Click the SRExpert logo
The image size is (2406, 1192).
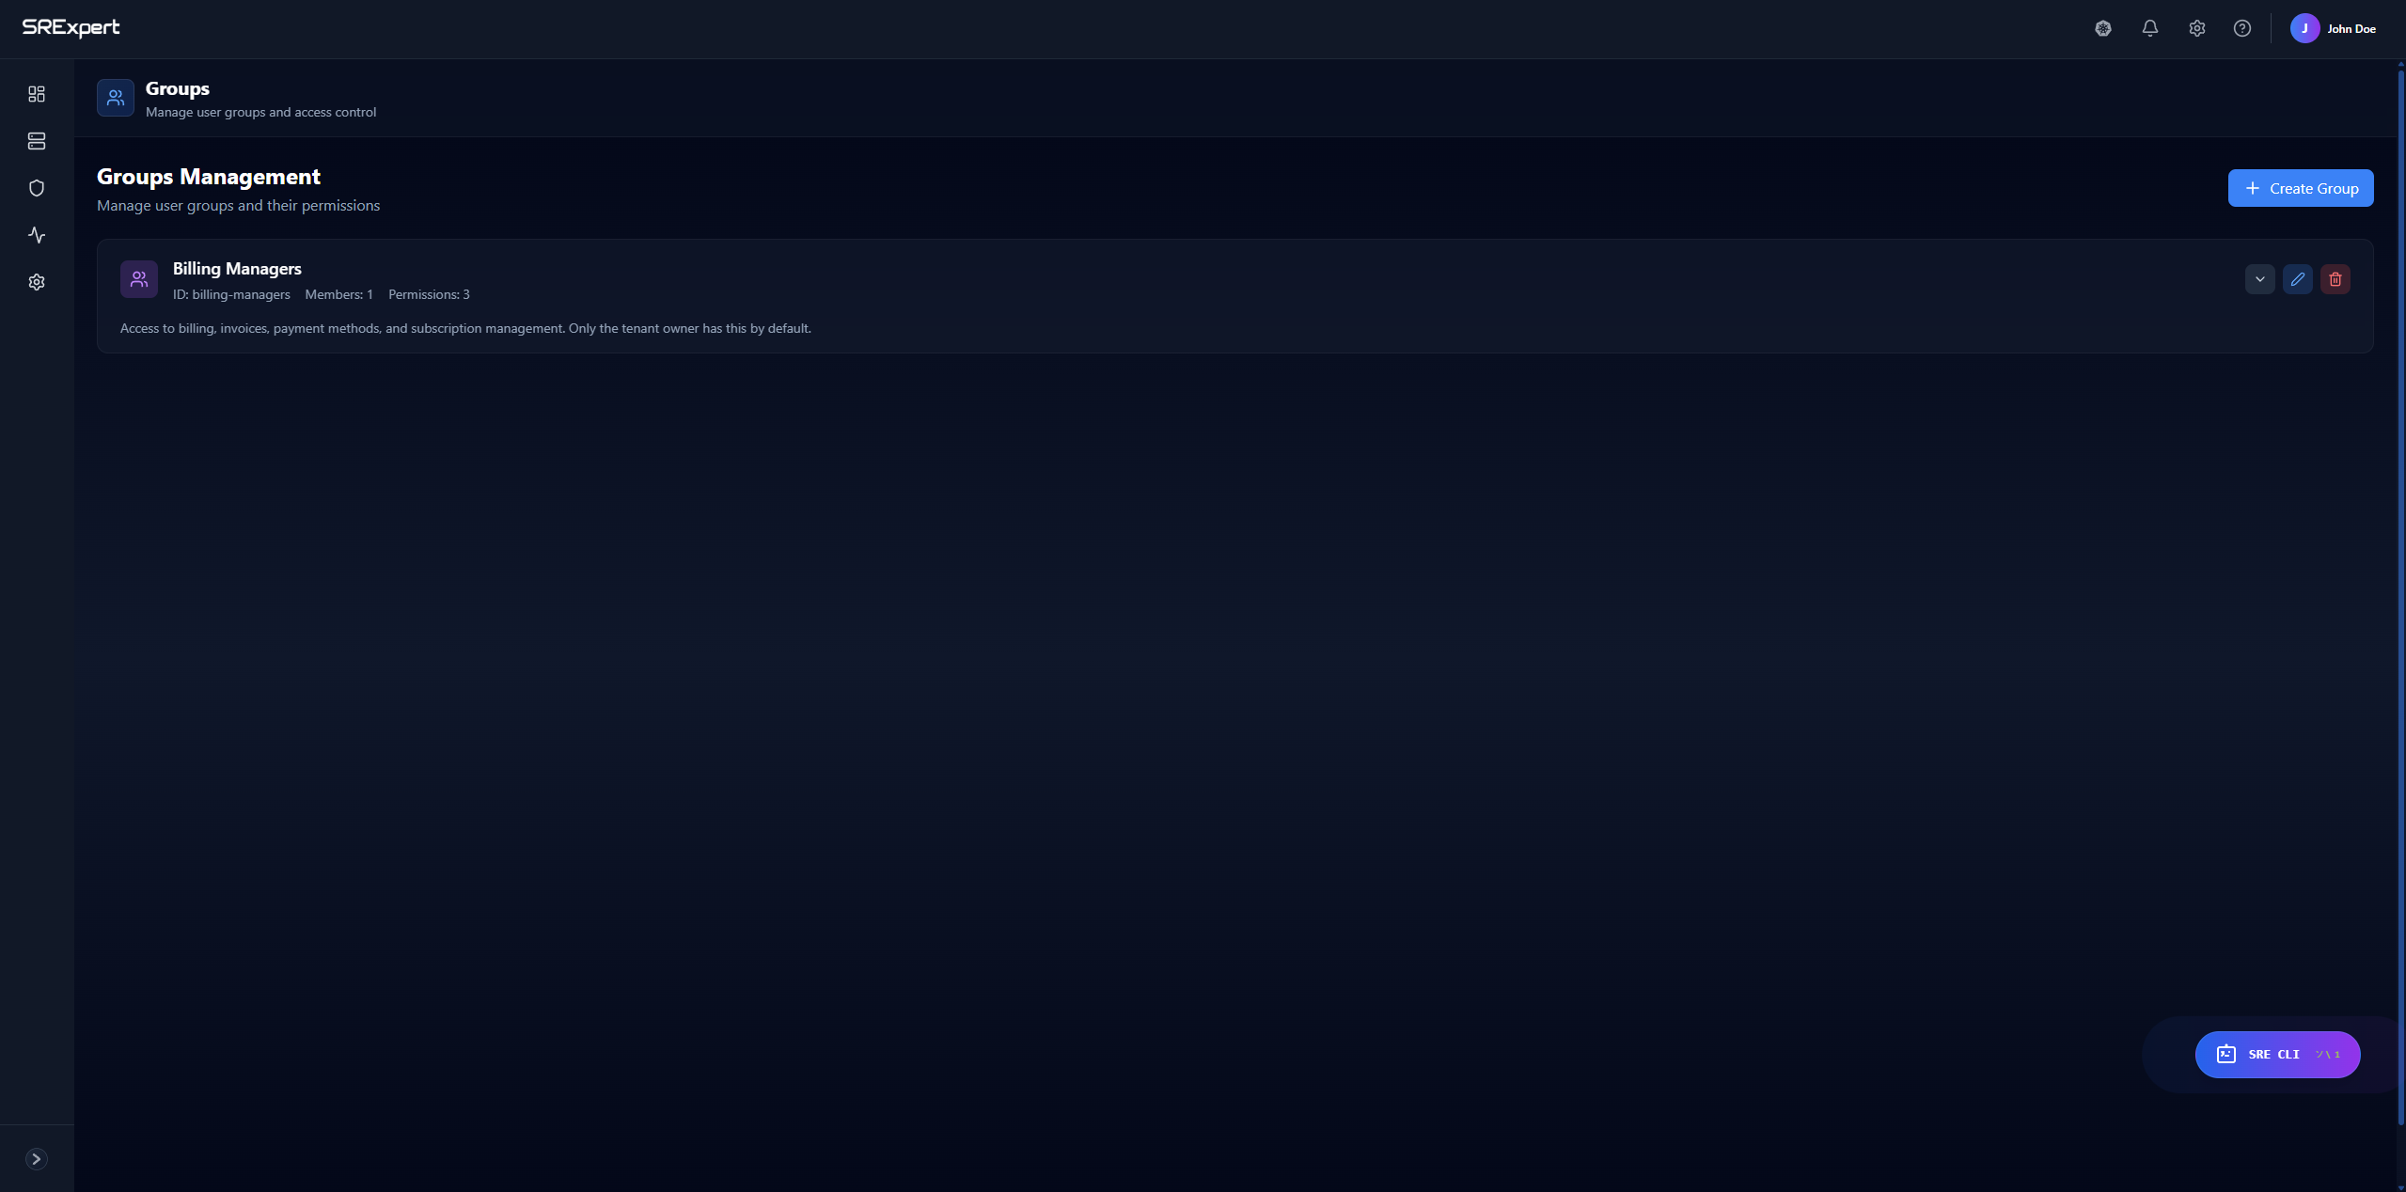tap(71, 27)
